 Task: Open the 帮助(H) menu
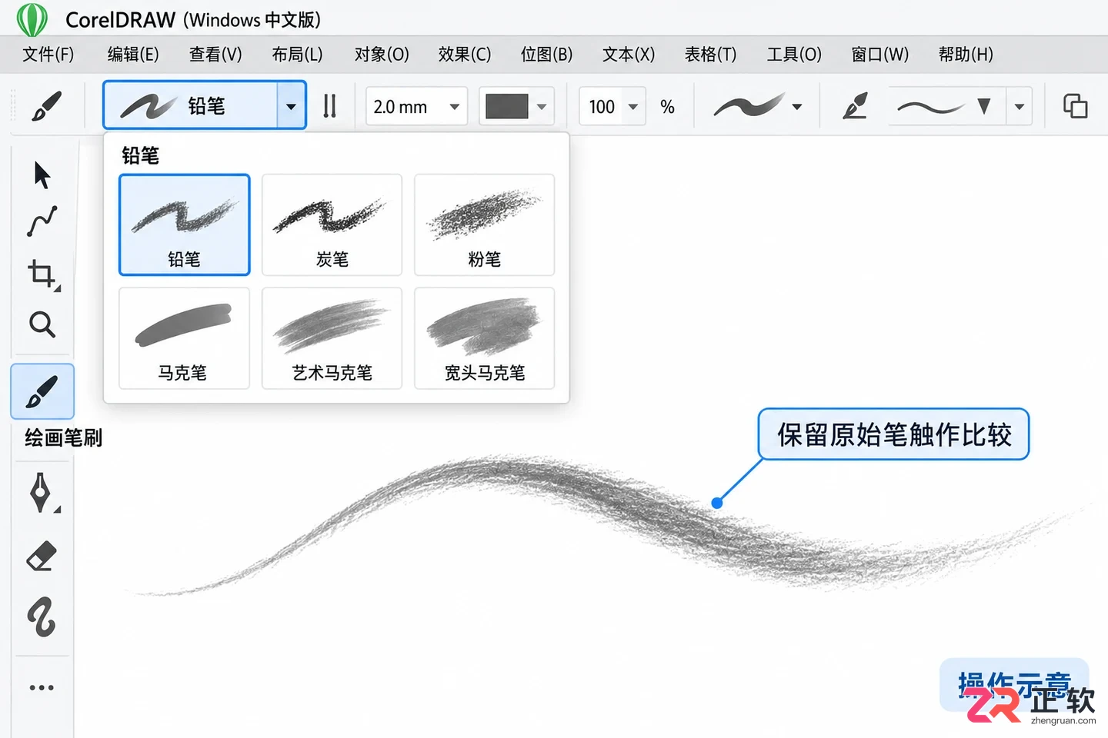pos(966,55)
